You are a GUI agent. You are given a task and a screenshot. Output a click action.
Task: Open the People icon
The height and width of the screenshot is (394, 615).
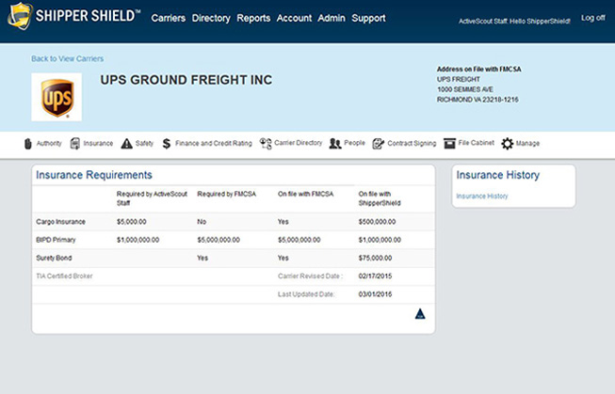point(334,144)
